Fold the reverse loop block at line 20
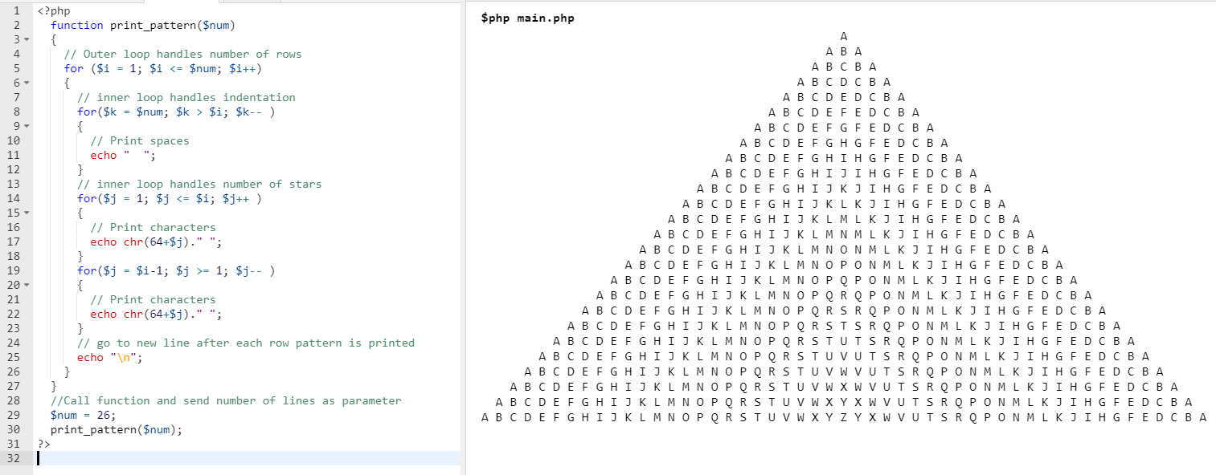 27,286
